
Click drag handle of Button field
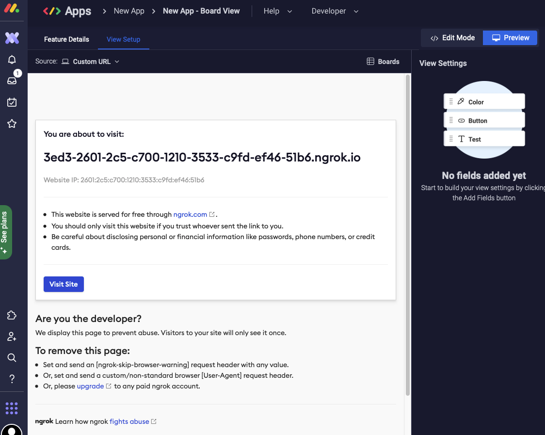451,120
